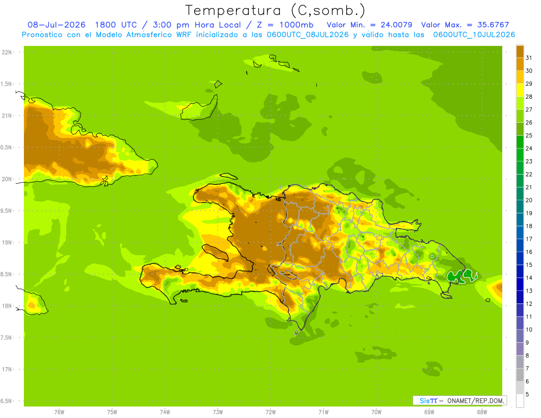Click the 19N latitude label

tap(7, 242)
